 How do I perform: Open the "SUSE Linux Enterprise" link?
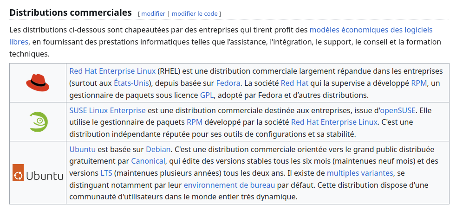point(107,110)
